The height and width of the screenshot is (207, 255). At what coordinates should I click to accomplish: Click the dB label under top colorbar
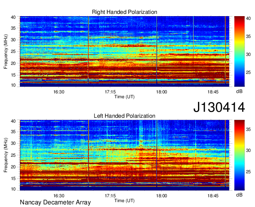click(x=239, y=91)
